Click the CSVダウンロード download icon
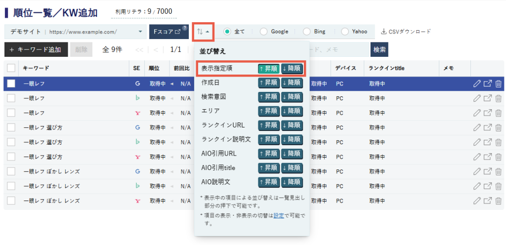This screenshot has width=506, height=245. [384, 32]
